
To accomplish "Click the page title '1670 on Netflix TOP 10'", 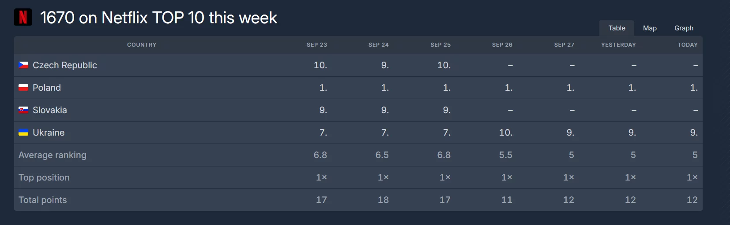I will [122, 18].
